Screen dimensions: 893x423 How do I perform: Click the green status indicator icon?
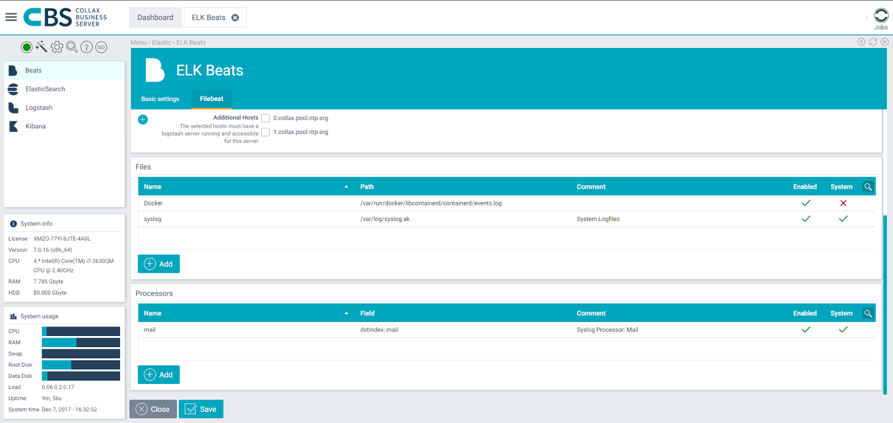tap(26, 47)
